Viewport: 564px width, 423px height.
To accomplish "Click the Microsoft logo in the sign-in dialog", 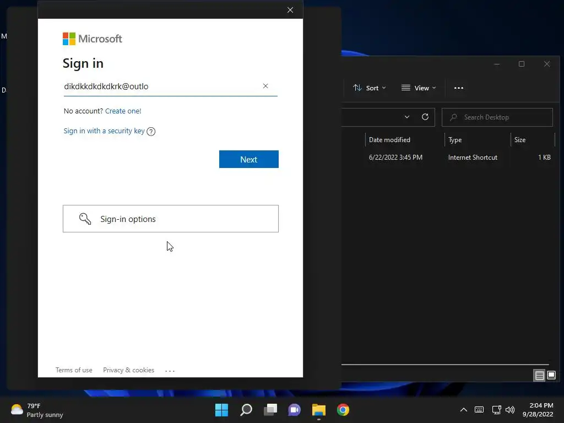I will [x=93, y=39].
